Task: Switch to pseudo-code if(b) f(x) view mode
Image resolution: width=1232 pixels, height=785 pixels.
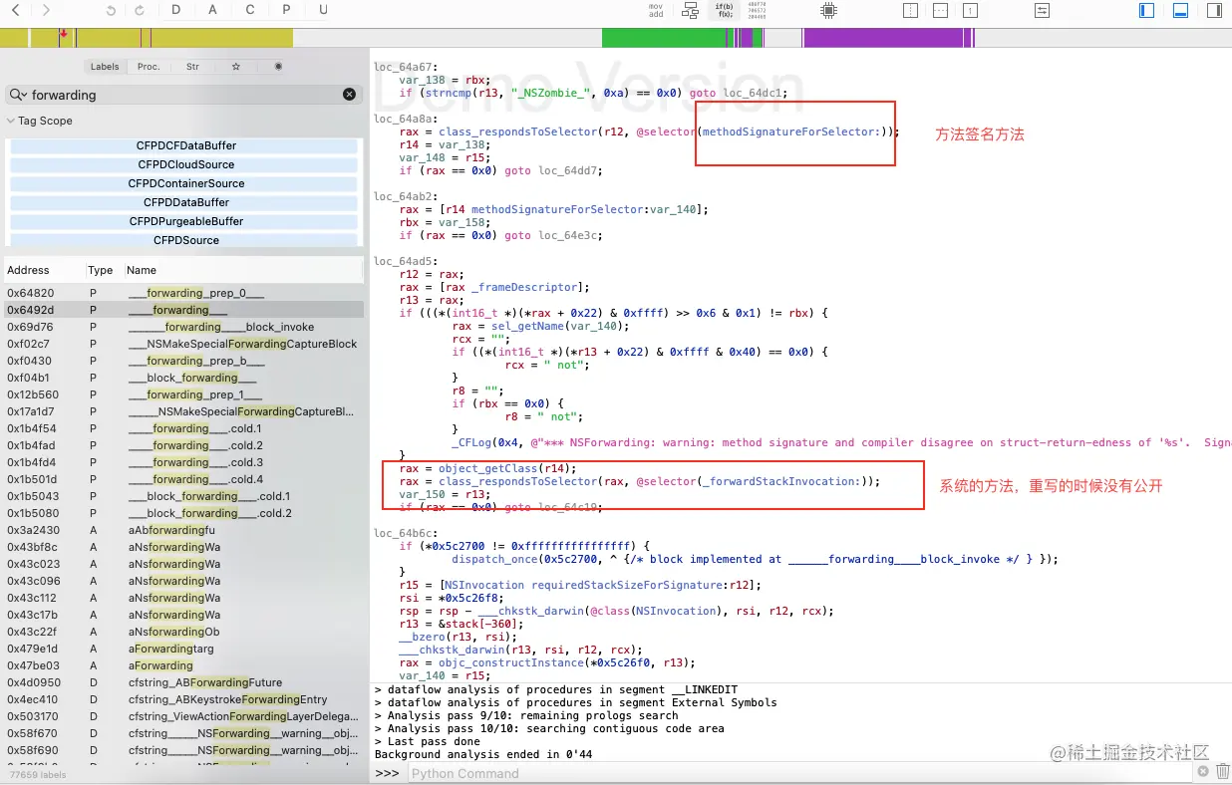Action: pyautogui.click(x=724, y=10)
